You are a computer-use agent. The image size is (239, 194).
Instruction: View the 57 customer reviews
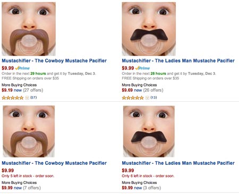point(33,98)
